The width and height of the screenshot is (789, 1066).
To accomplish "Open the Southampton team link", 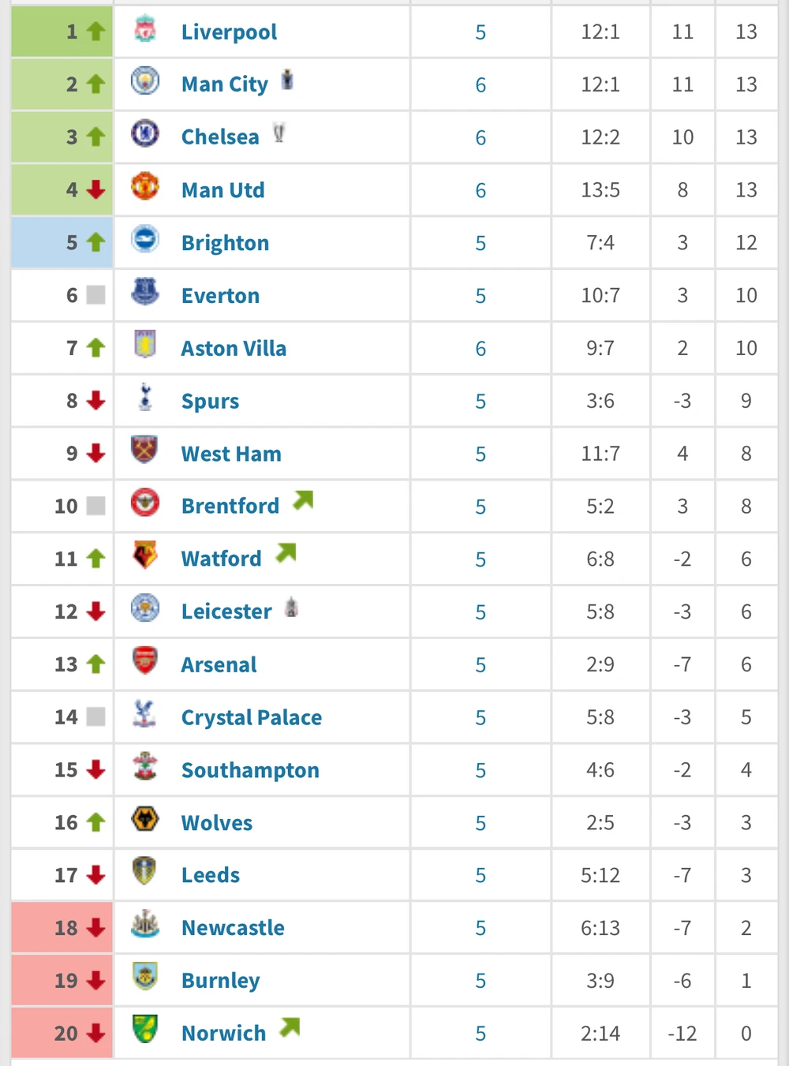I will click(x=250, y=770).
